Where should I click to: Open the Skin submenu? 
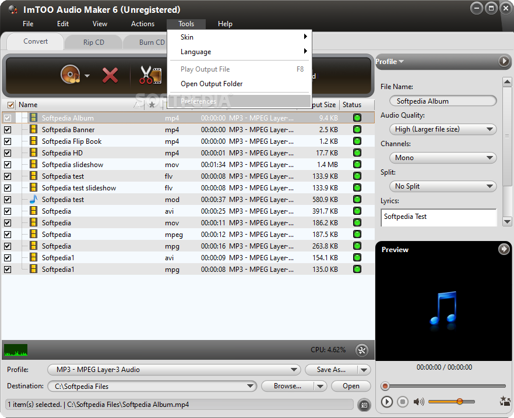(239, 37)
